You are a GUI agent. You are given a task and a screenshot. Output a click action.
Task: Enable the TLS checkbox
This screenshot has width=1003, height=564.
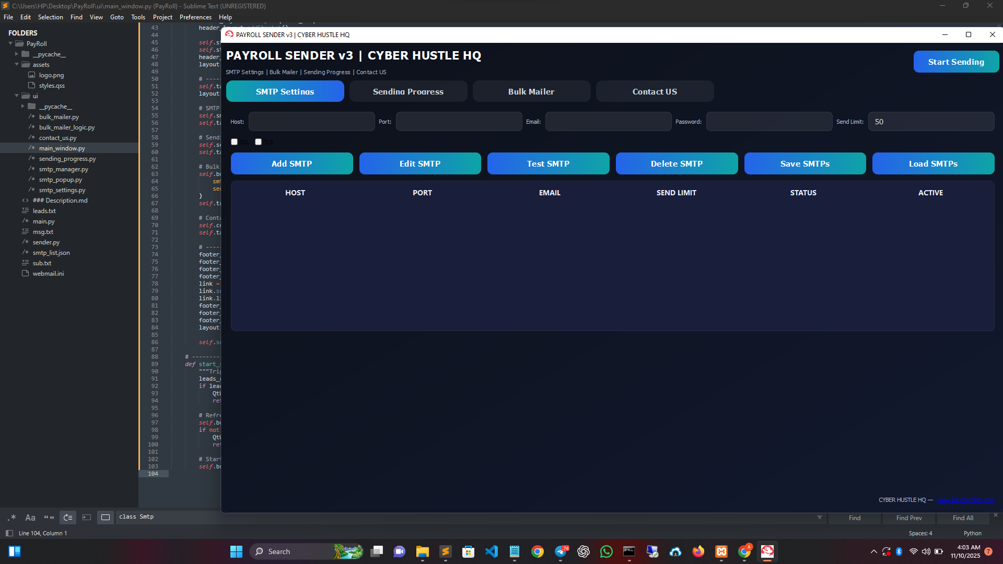point(258,142)
